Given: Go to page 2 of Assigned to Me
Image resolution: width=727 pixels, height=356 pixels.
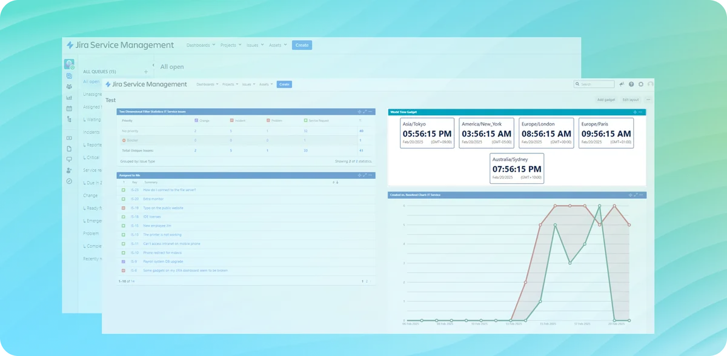Looking at the screenshot, I should (x=367, y=281).
